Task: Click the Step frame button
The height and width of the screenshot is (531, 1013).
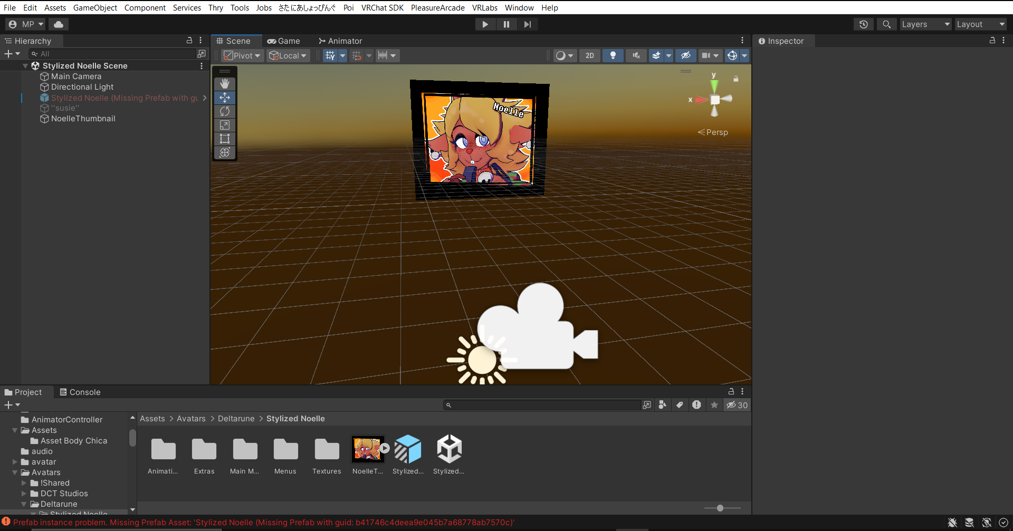Action: [x=528, y=24]
